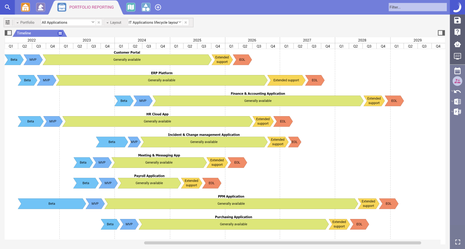Click the shapes diagram icon
Viewport: 465px width, 249px height.
(x=146, y=7)
